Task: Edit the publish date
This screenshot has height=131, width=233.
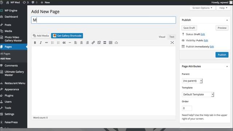Action: [212, 47]
